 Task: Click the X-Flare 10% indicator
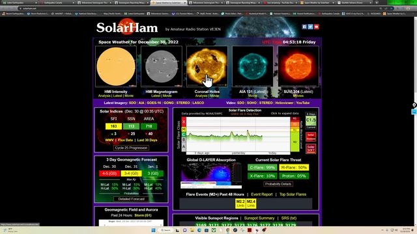[x=262, y=176]
